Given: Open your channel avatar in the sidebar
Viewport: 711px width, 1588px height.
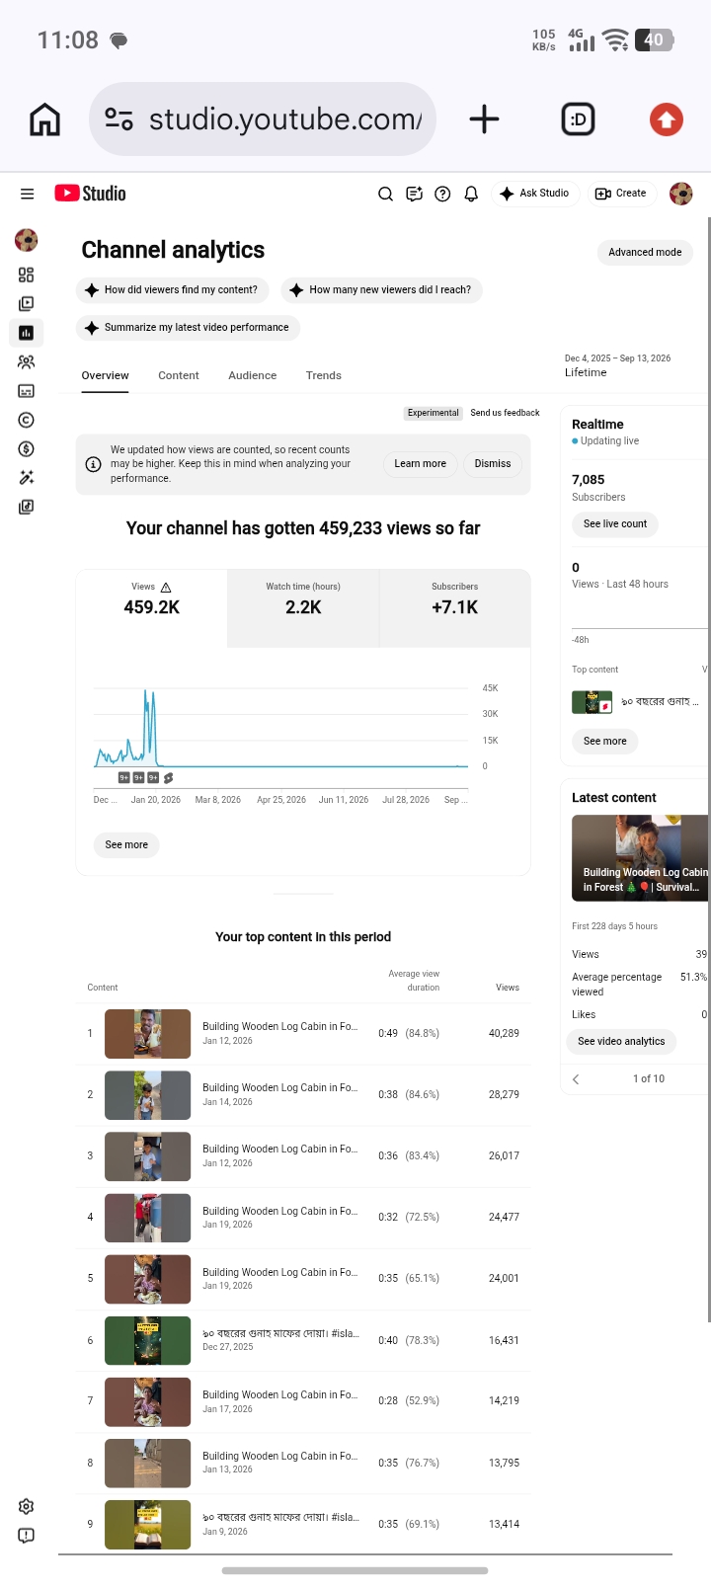Looking at the screenshot, I should click(x=27, y=240).
